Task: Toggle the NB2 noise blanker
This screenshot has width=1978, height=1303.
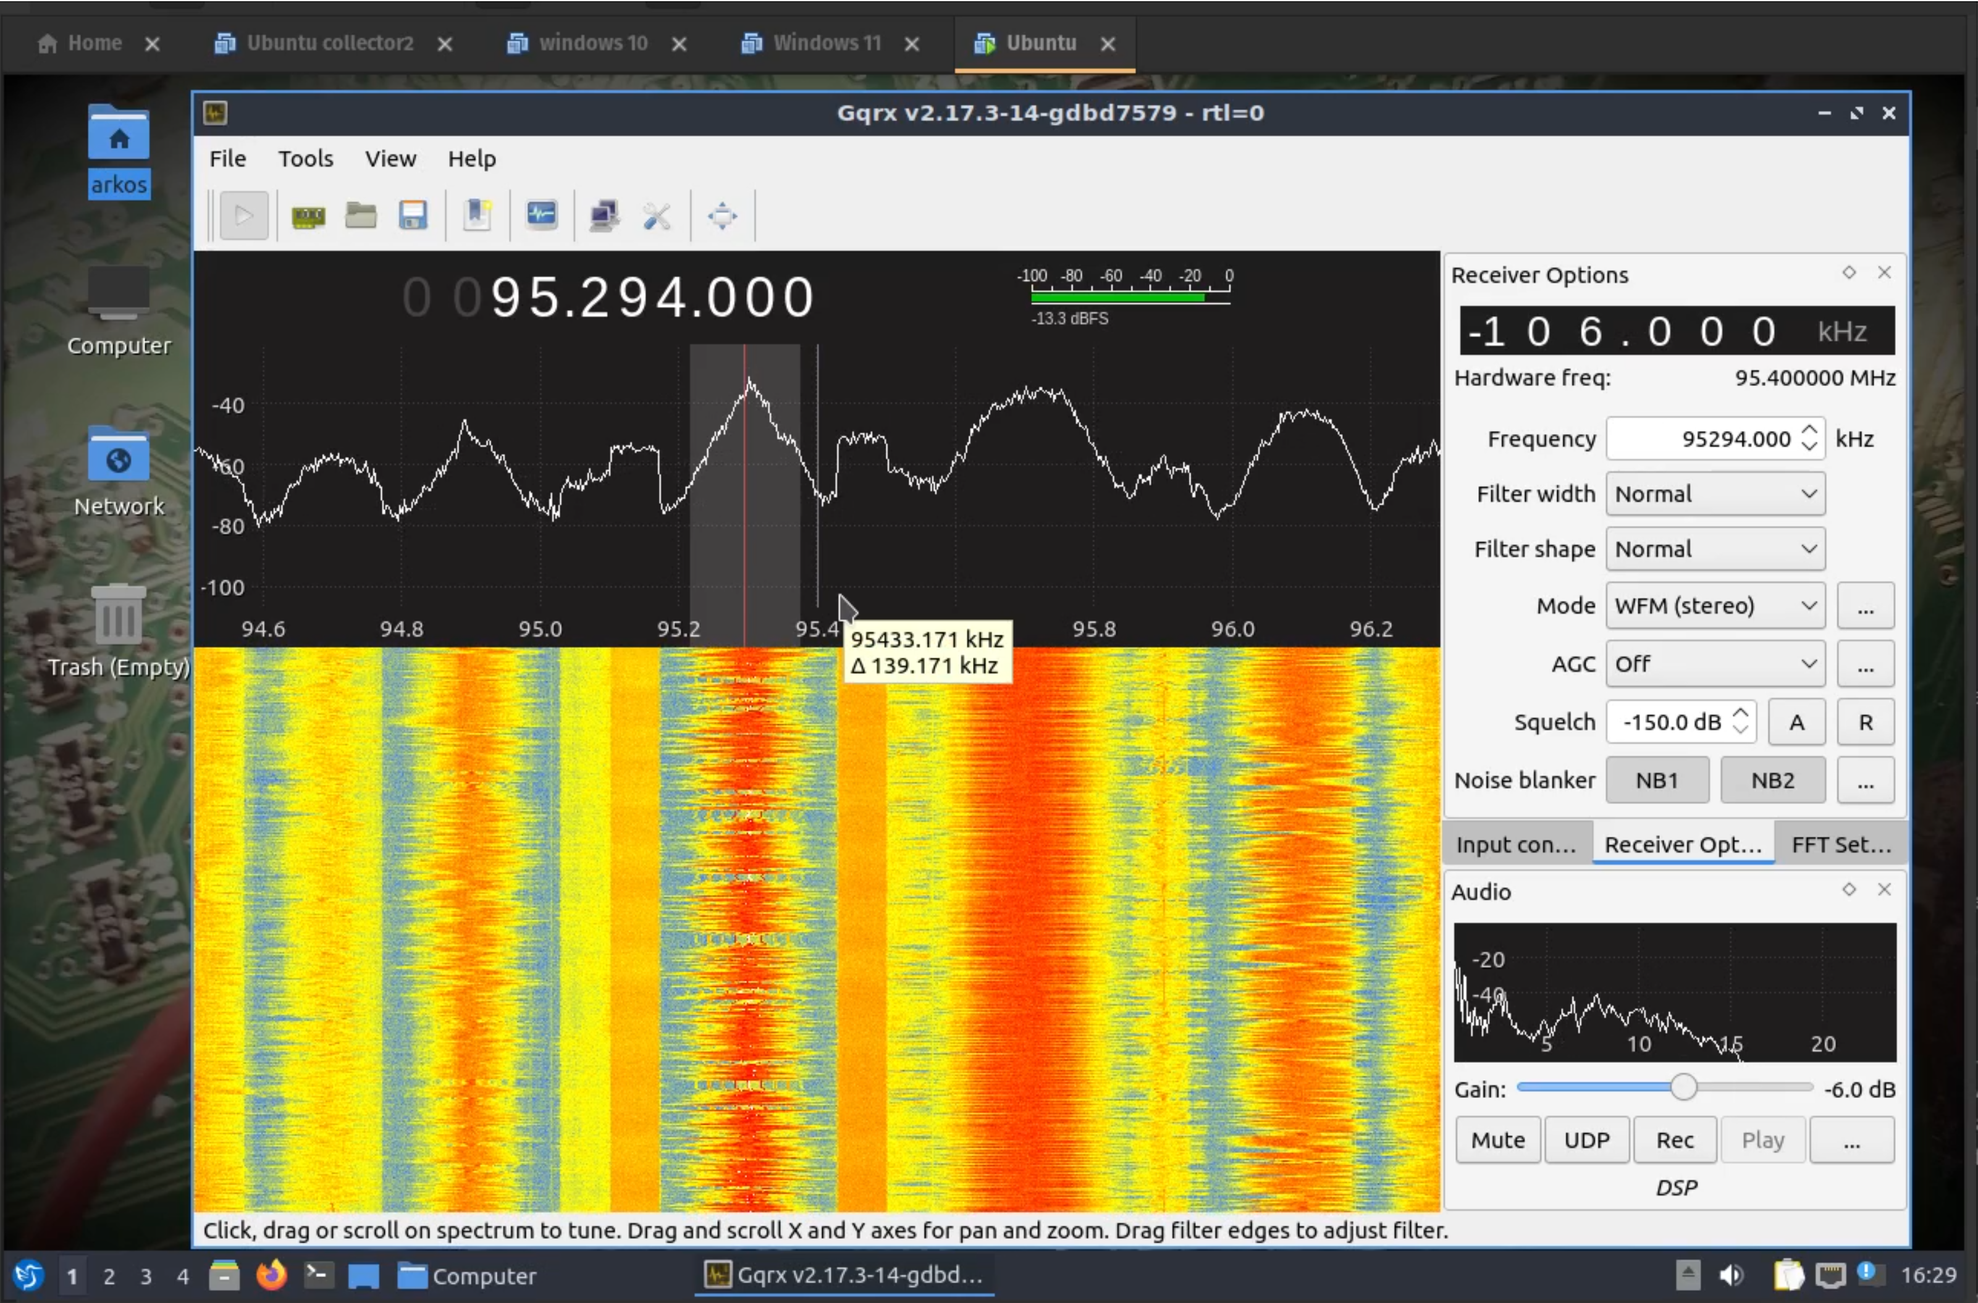Action: 1772,781
